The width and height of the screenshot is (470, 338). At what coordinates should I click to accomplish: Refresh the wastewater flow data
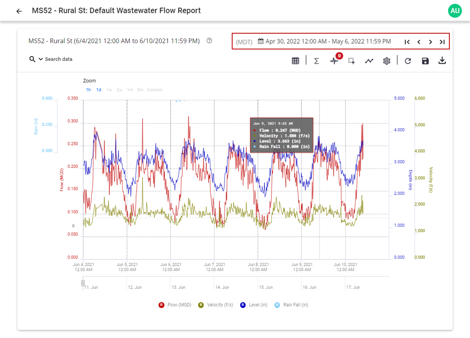(408, 60)
